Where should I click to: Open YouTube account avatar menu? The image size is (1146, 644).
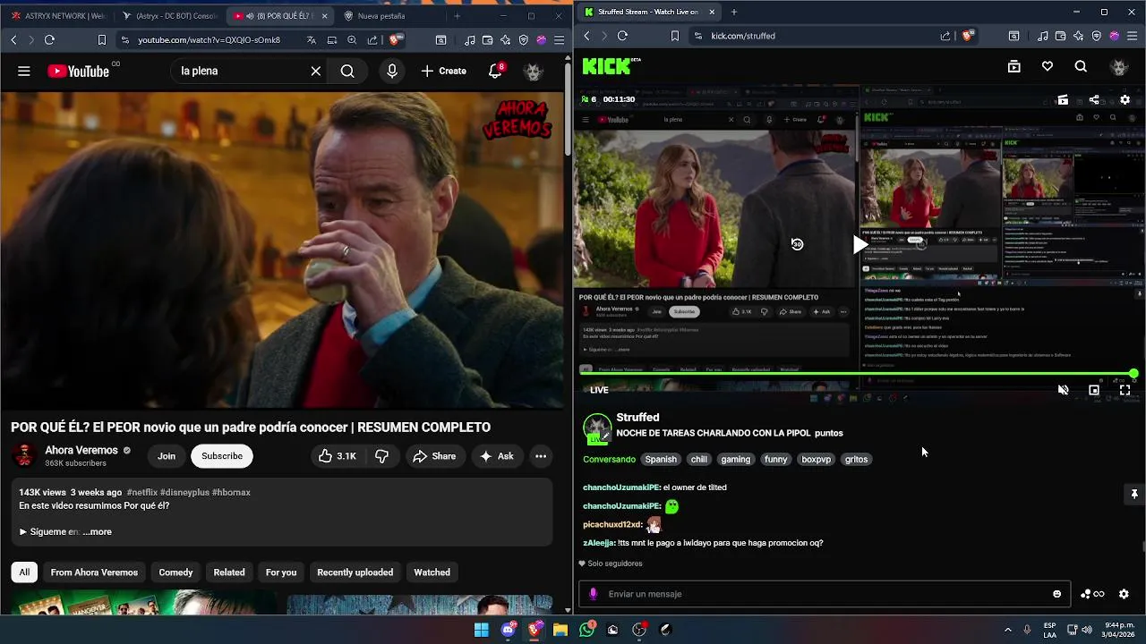[x=535, y=71]
